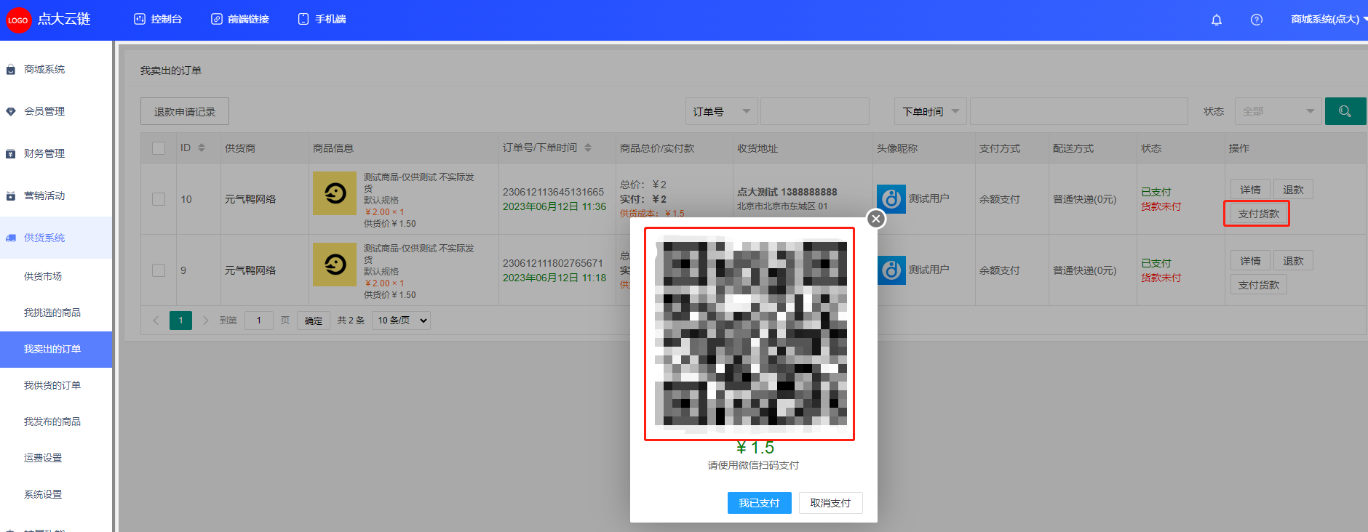Screen dimensions: 1368x532
Task: Open the 订单号 search type dropdown
Action: click(x=722, y=111)
